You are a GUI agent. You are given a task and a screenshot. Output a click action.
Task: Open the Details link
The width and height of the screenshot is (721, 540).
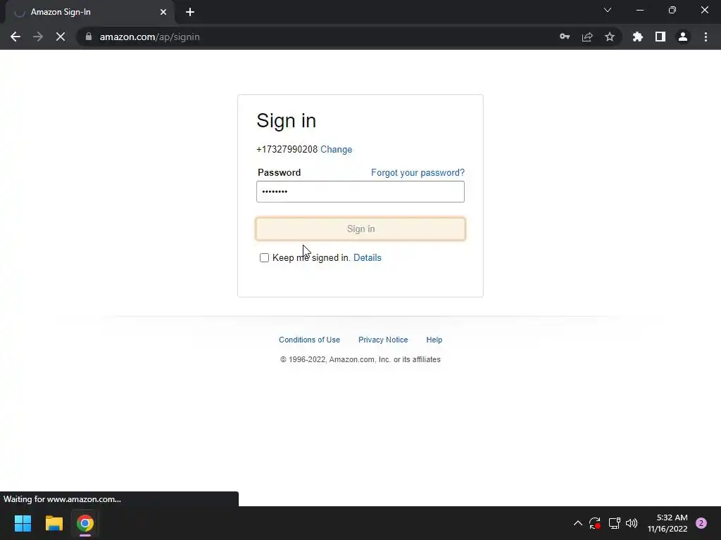click(x=368, y=257)
